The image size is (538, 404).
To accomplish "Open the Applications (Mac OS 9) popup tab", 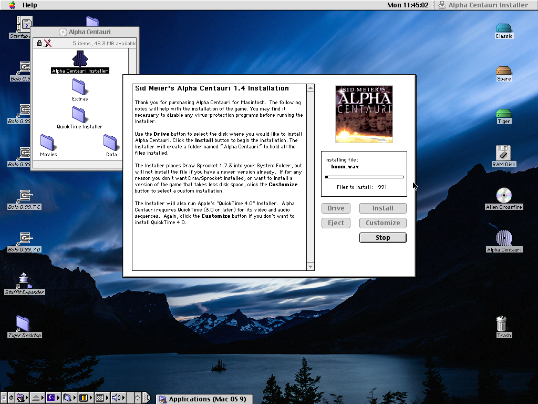I will point(204,399).
